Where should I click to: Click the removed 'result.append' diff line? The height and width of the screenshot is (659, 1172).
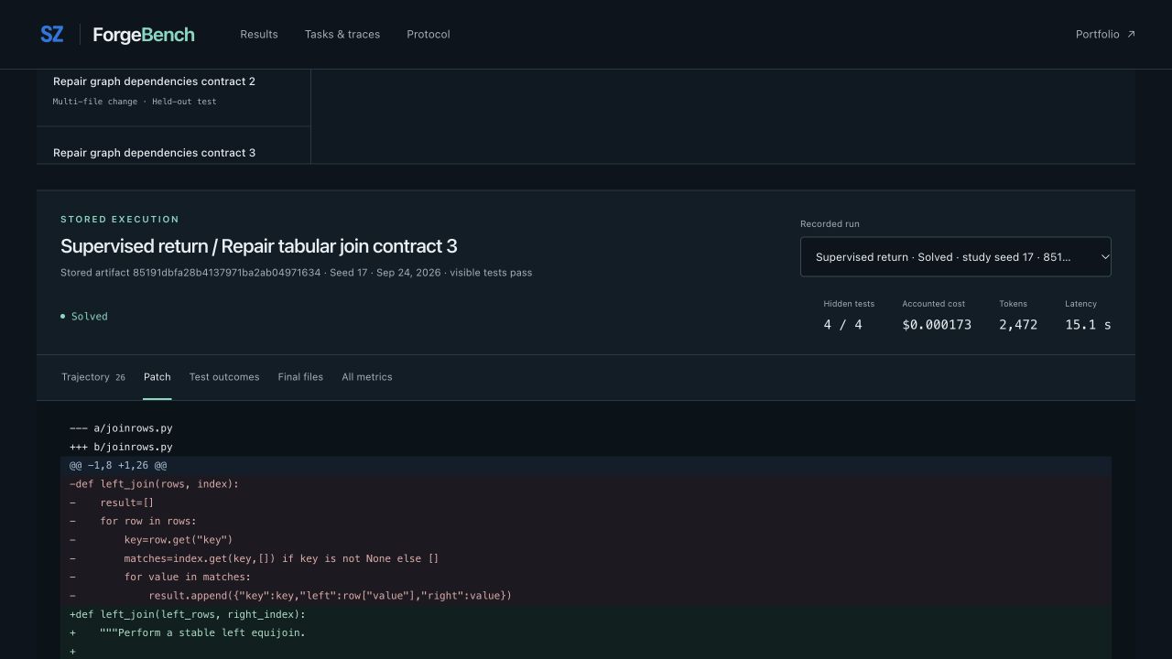pyautogui.click(x=586, y=596)
